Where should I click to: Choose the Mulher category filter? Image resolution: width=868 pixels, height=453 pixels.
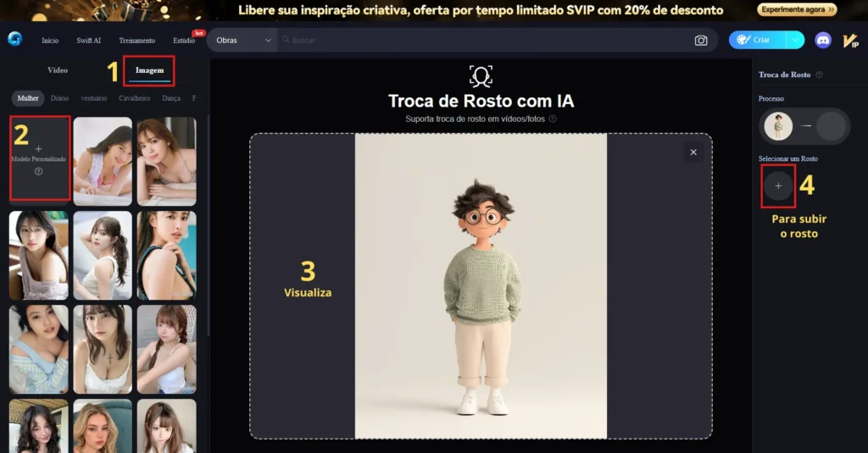[28, 98]
